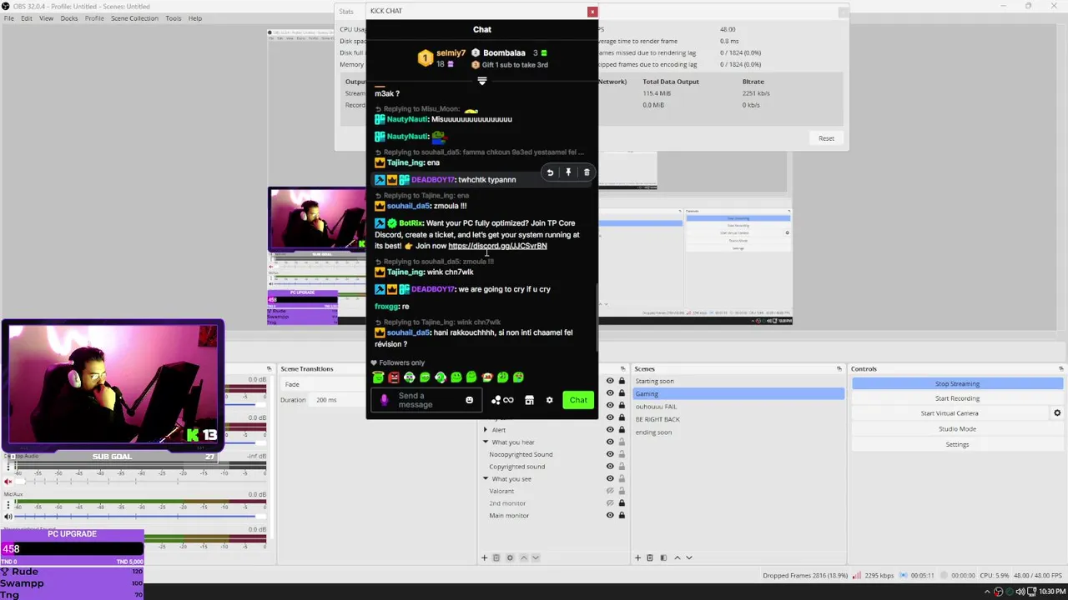The width and height of the screenshot is (1068, 600).
Task: Open the View menu
Action: 46,18
